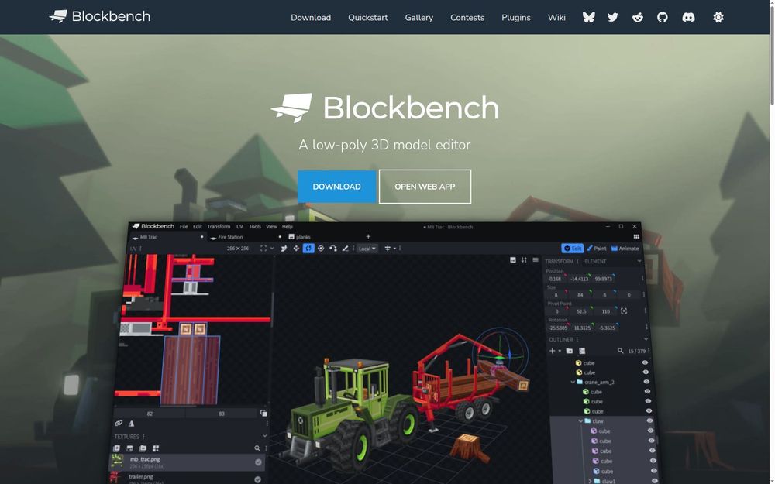Select the Move tool in the app toolbar

[x=296, y=249]
